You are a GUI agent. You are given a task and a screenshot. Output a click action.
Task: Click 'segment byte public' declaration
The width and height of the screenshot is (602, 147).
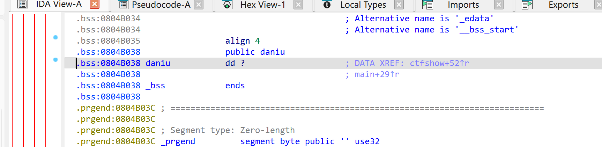[287, 141]
